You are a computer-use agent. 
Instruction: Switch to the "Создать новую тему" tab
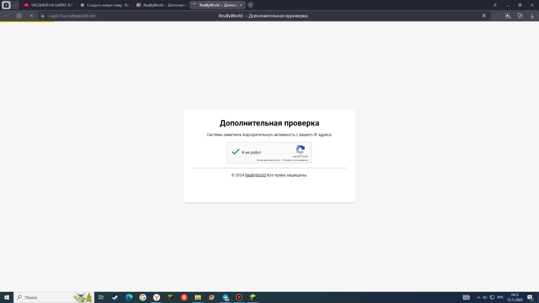tap(105, 5)
